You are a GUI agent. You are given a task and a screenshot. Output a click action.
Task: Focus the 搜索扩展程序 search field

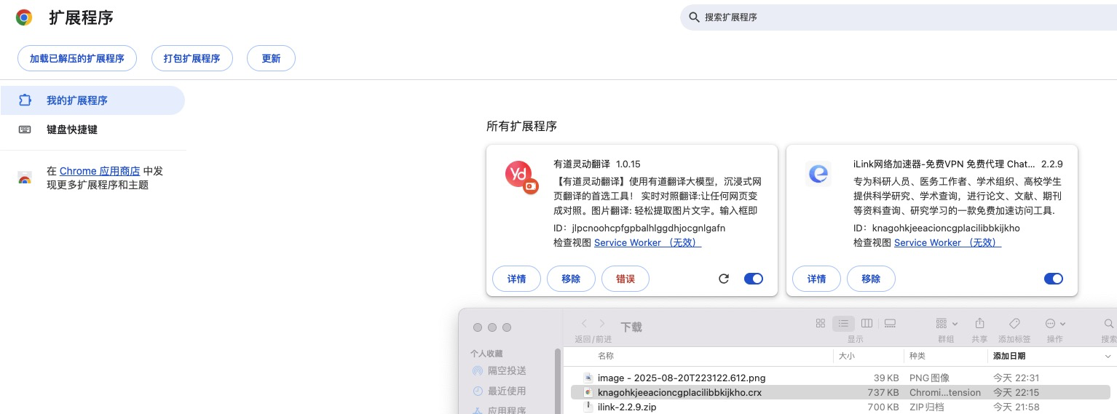(899, 17)
